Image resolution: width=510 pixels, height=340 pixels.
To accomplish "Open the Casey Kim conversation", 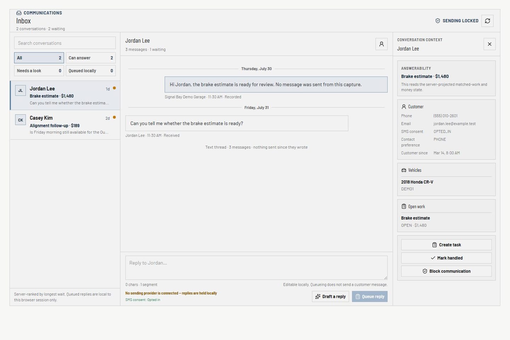I will click(65, 125).
